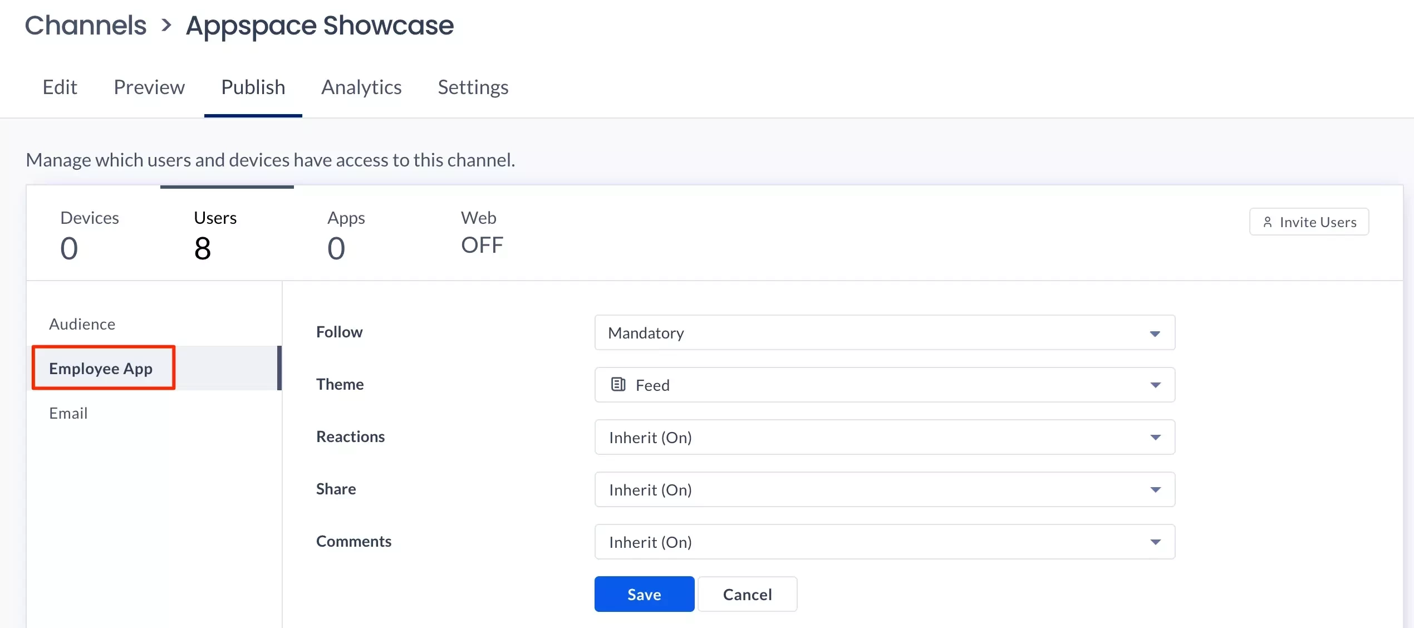Open the Comments Inherit (On) dropdown
The image size is (1414, 628).
click(884, 542)
